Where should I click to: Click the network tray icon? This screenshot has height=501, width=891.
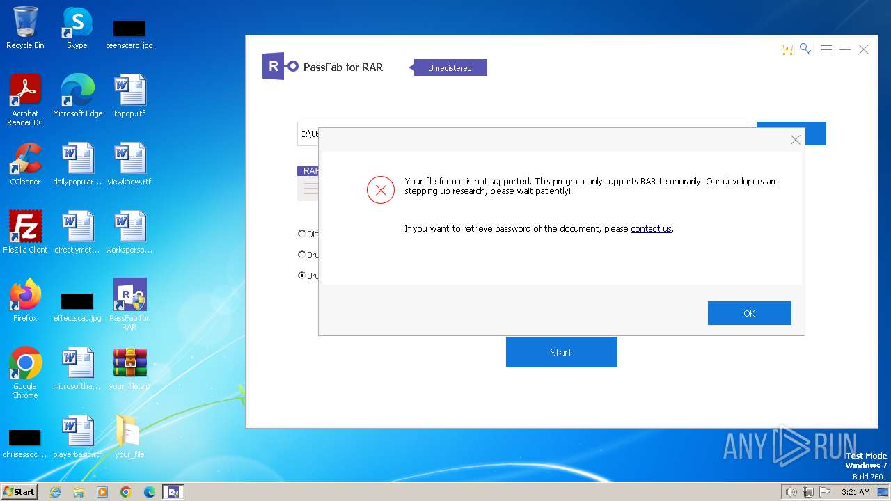click(x=808, y=492)
